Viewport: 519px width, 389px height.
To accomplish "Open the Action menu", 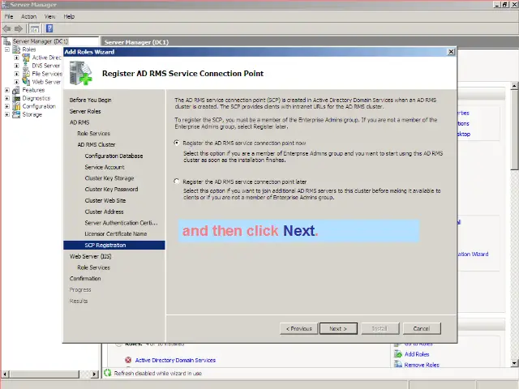I will point(29,16).
